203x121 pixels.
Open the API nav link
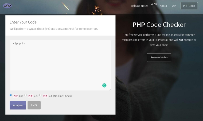pos(174,6)
